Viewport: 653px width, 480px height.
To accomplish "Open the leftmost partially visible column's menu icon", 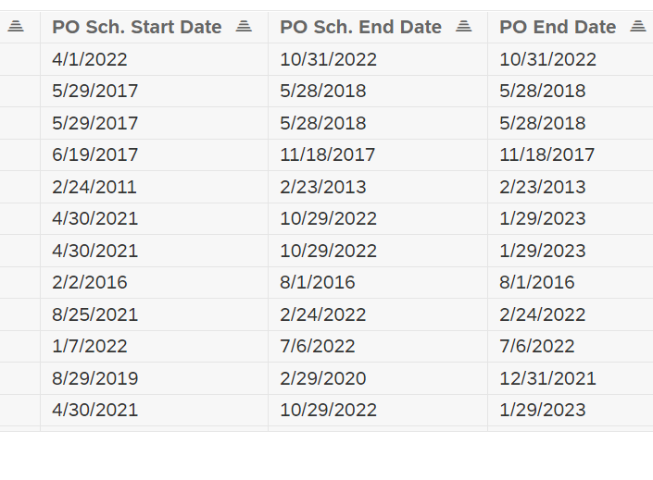I will point(16,27).
